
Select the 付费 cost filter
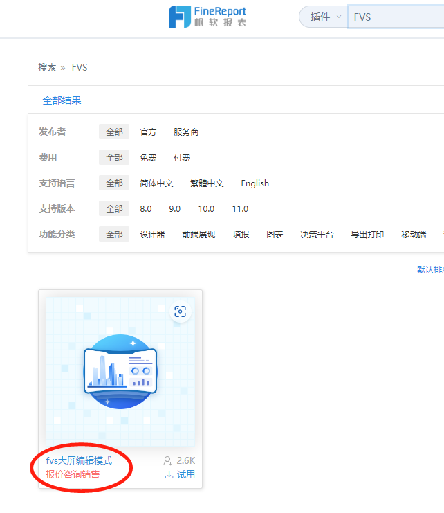(182, 158)
